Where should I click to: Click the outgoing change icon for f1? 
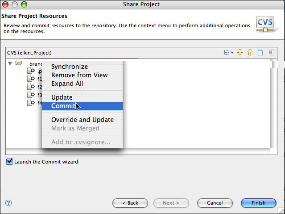[31, 79]
